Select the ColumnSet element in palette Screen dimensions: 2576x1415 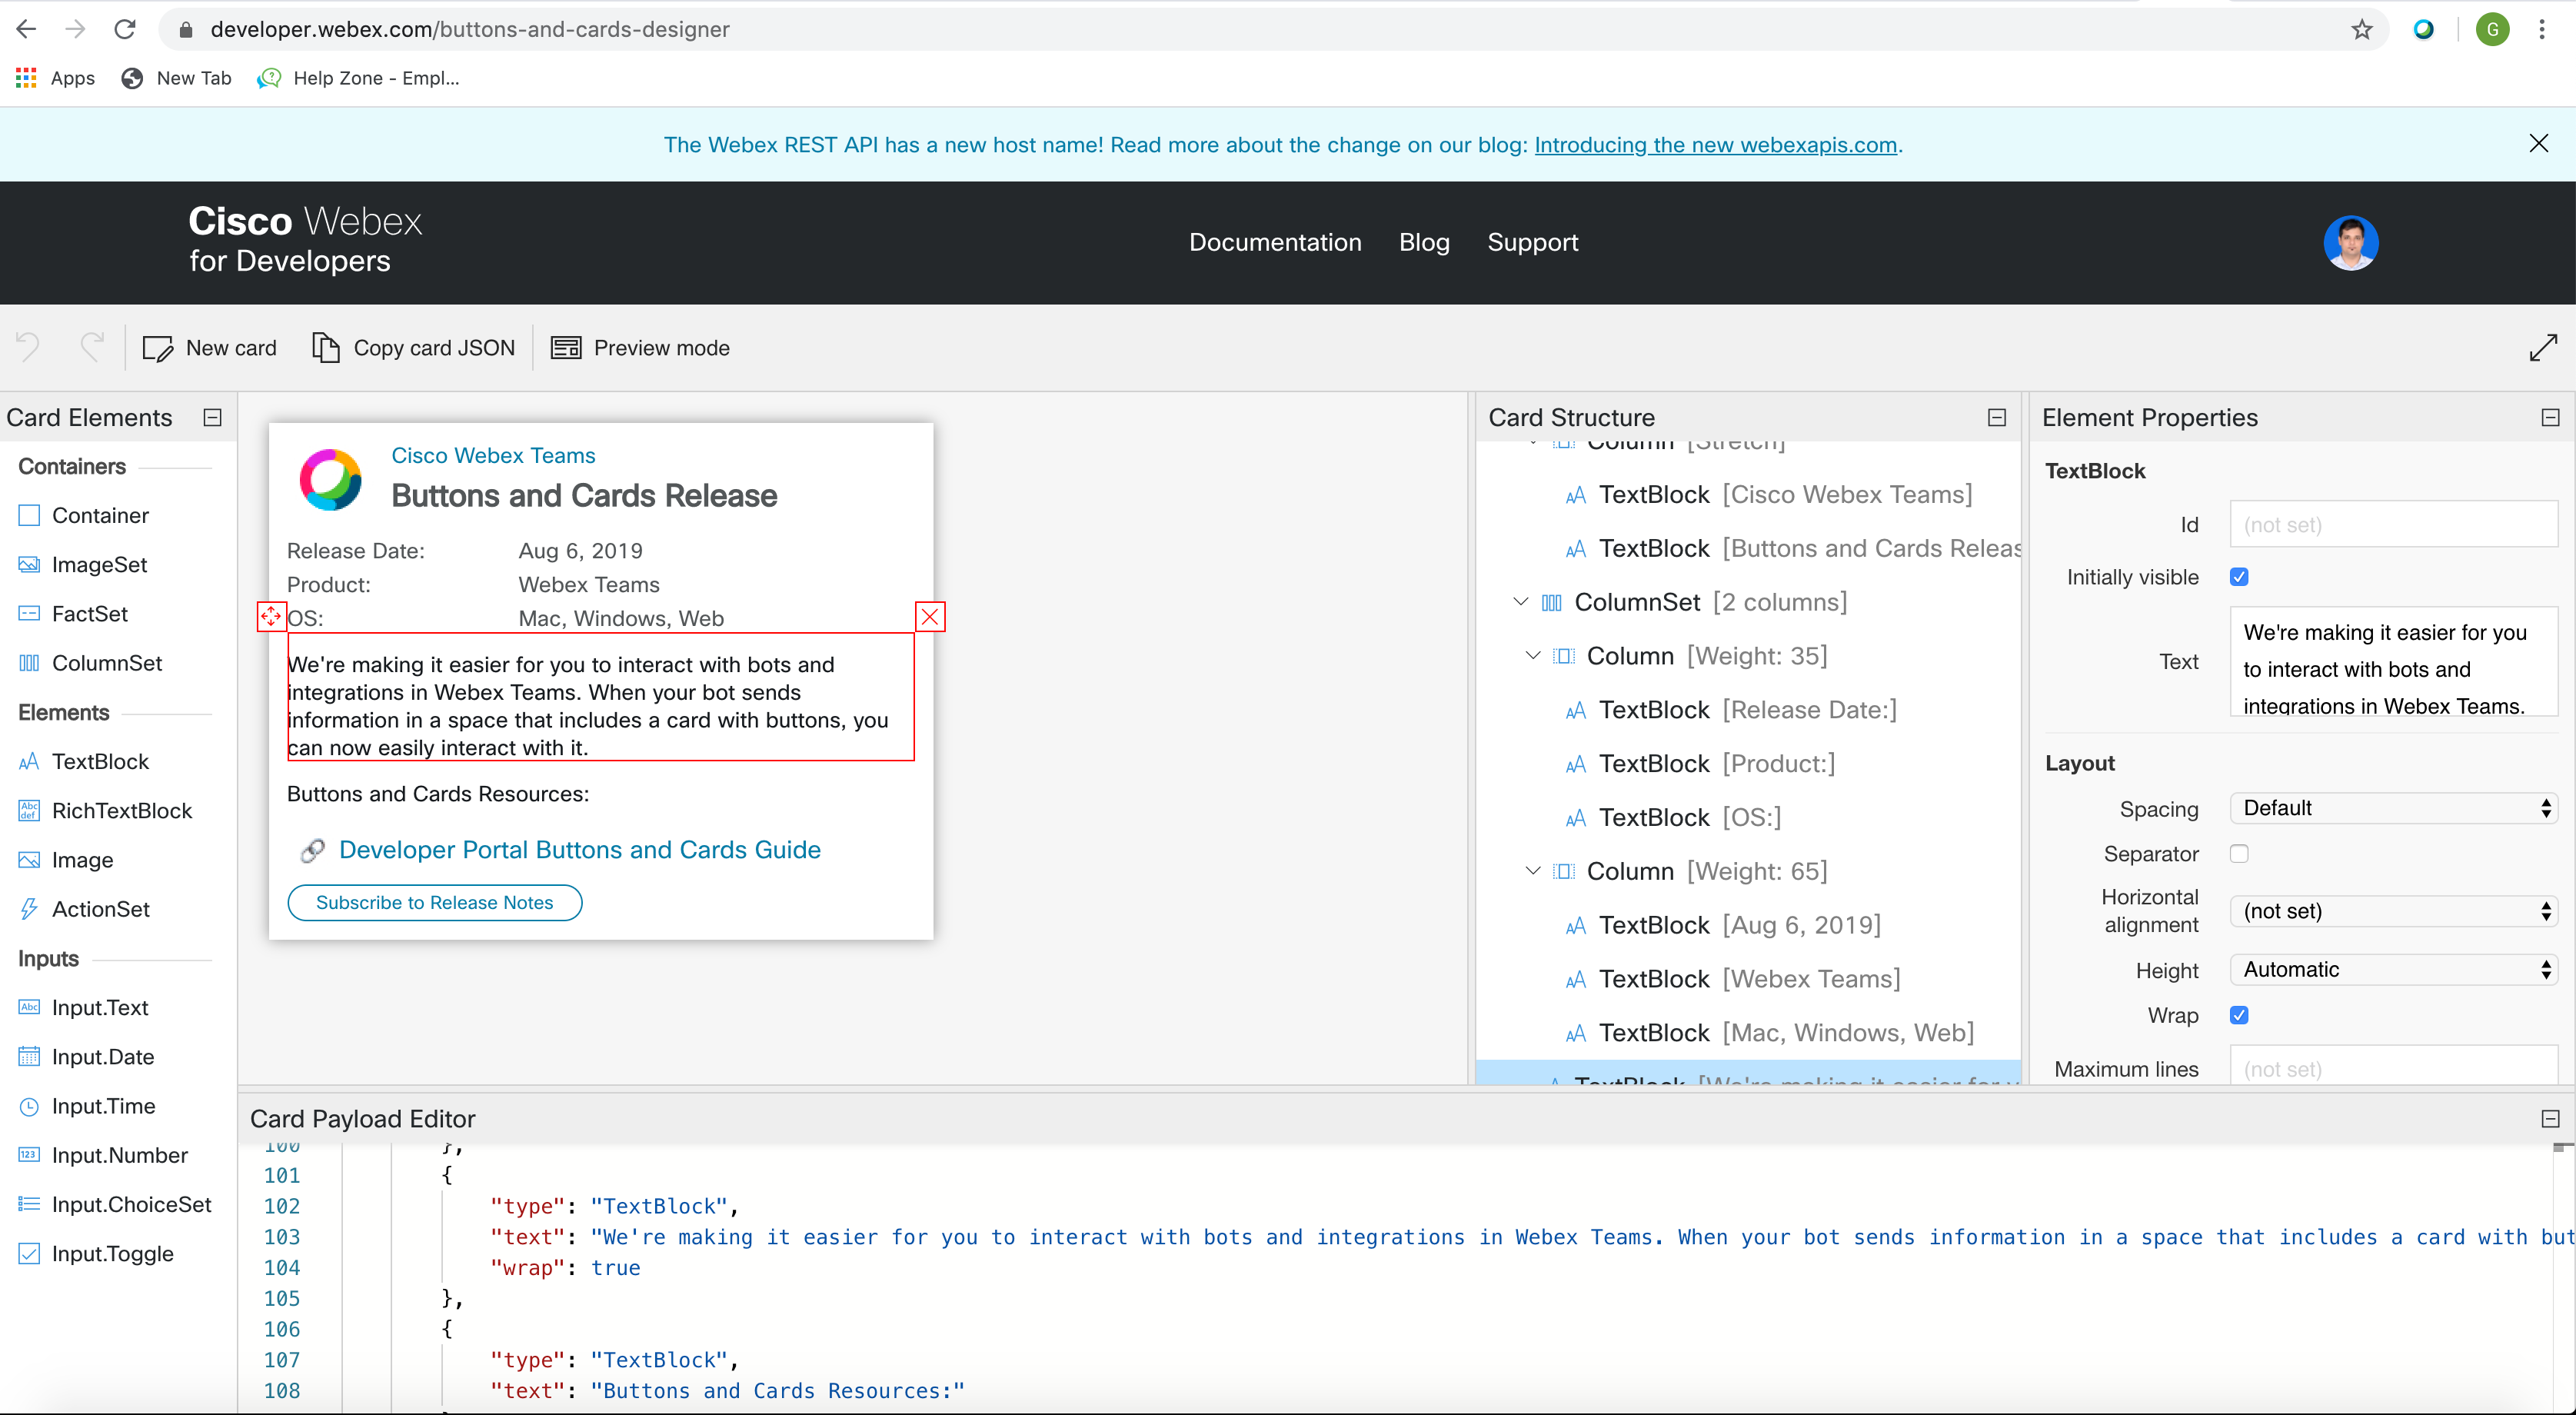(90, 662)
